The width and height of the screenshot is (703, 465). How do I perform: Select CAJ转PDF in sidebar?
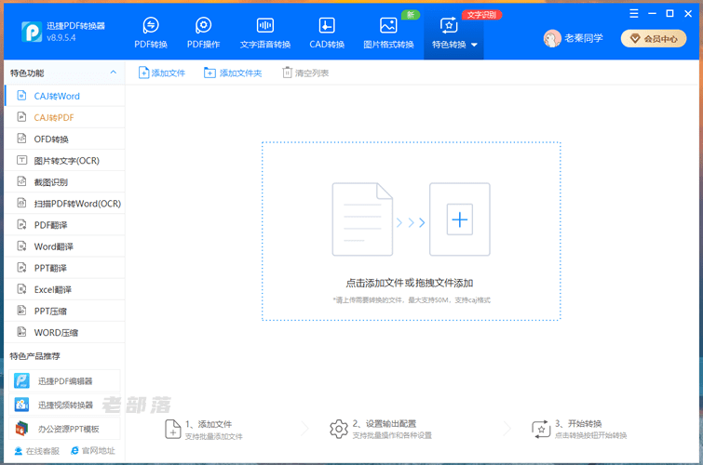click(x=64, y=117)
